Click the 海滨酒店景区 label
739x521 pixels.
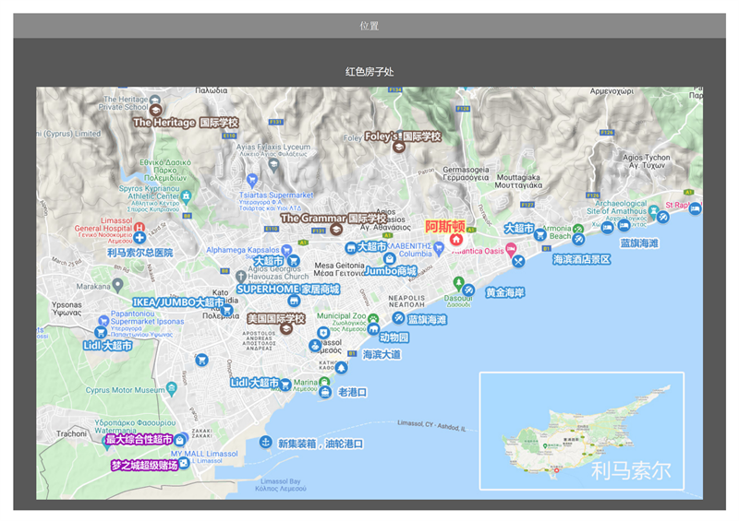point(582,259)
